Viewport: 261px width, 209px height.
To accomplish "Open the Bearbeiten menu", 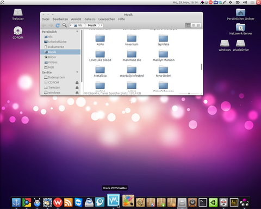I will [60, 19].
